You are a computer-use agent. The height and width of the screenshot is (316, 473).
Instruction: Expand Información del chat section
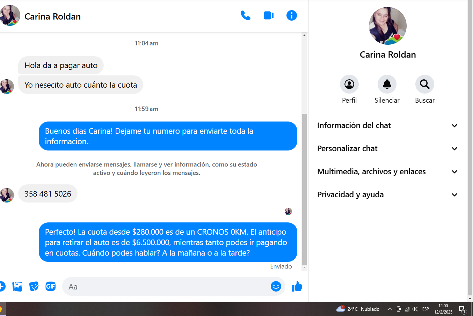(387, 126)
